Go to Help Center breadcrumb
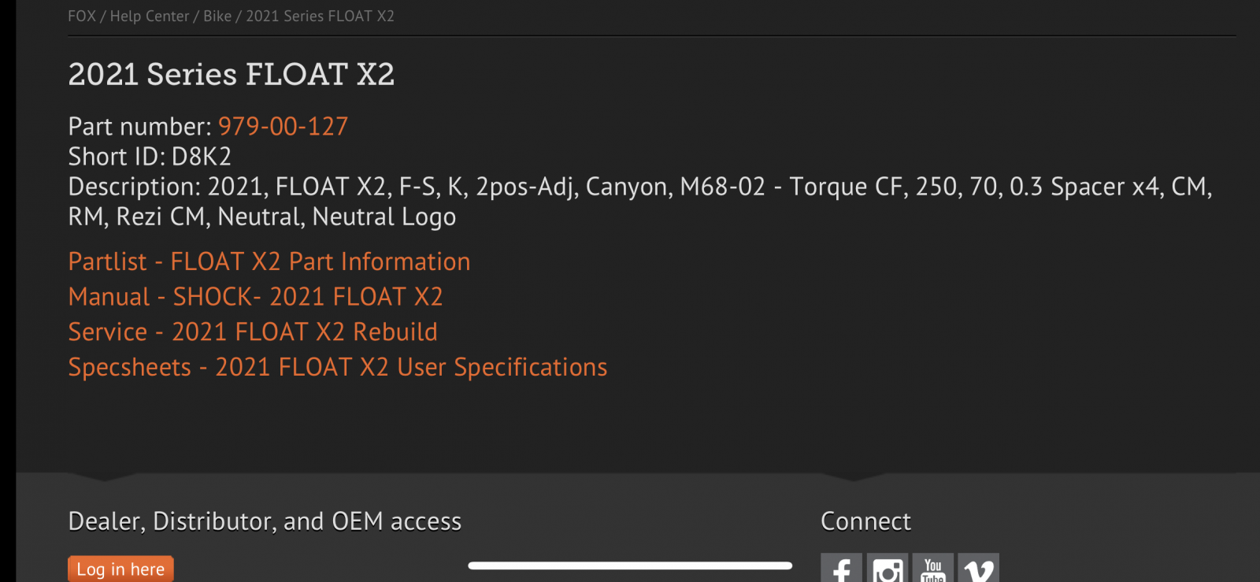Viewport: 1260px width, 582px height. 150,17
